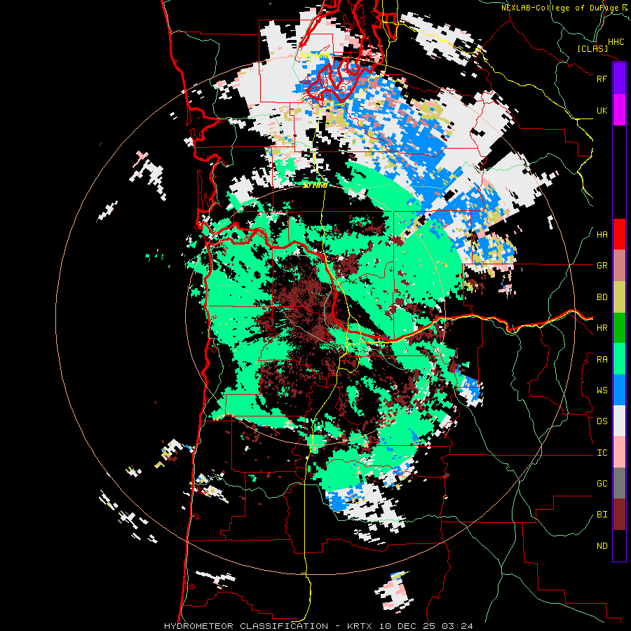Click the 'HYDROMETEOR CLASSIFICATION' title text
Image resolution: width=631 pixels, height=631 pixels.
point(246,626)
